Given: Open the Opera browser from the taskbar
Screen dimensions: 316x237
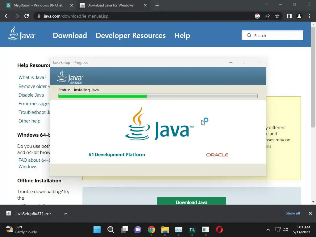Looking at the screenshot, I should [x=219, y=230].
